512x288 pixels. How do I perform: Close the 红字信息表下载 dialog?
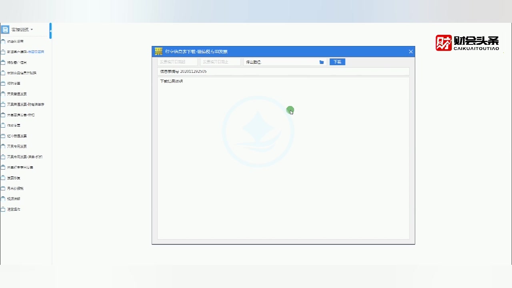[410, 52]
